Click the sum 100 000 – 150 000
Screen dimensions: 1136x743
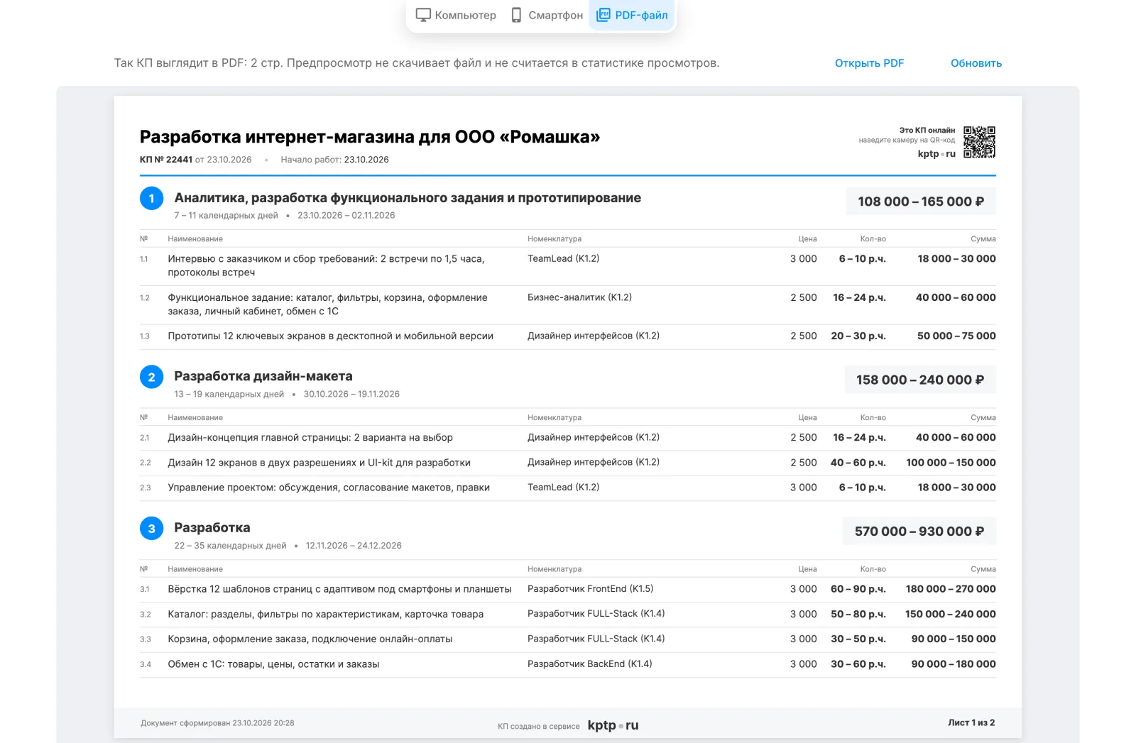coord(951,463)
